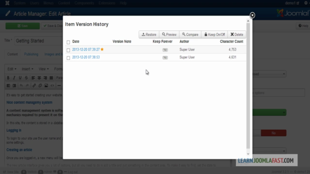Viewport: 310px width, 174px height.
Task: Check the select-all checkbox beside Date header
Action: (x=68, y=42)
